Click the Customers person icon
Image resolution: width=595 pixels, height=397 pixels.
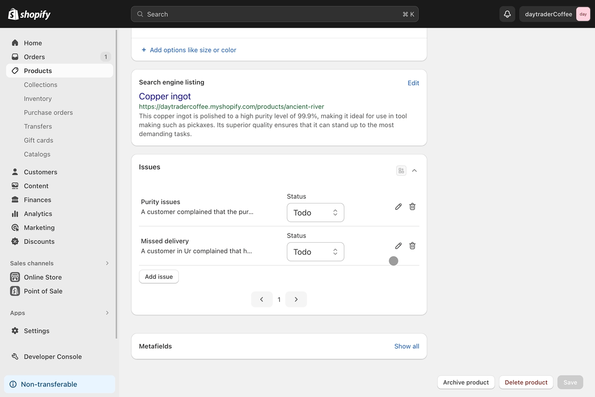point(15,172)
